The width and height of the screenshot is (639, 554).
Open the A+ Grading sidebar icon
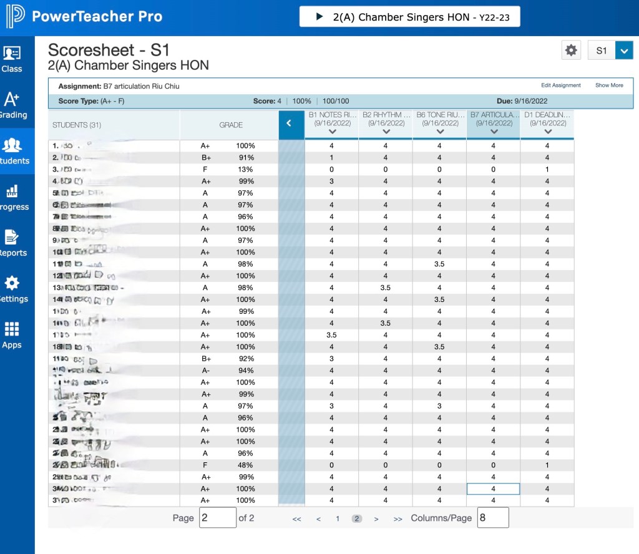pos(12,105)
